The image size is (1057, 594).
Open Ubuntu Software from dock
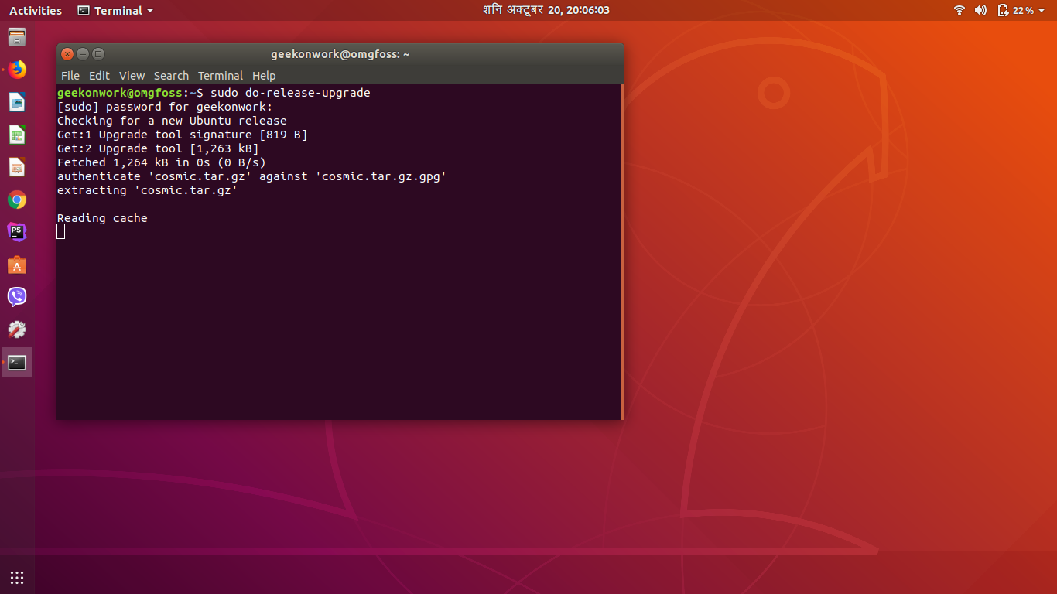point(17,265)
